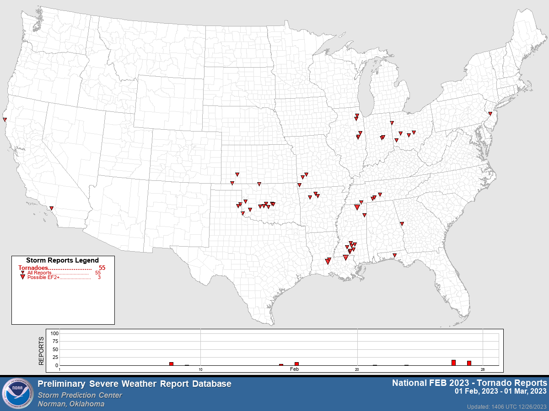Click the Feb month label under the chart
The image size is (549, 411).
click(x=294, y=369)
